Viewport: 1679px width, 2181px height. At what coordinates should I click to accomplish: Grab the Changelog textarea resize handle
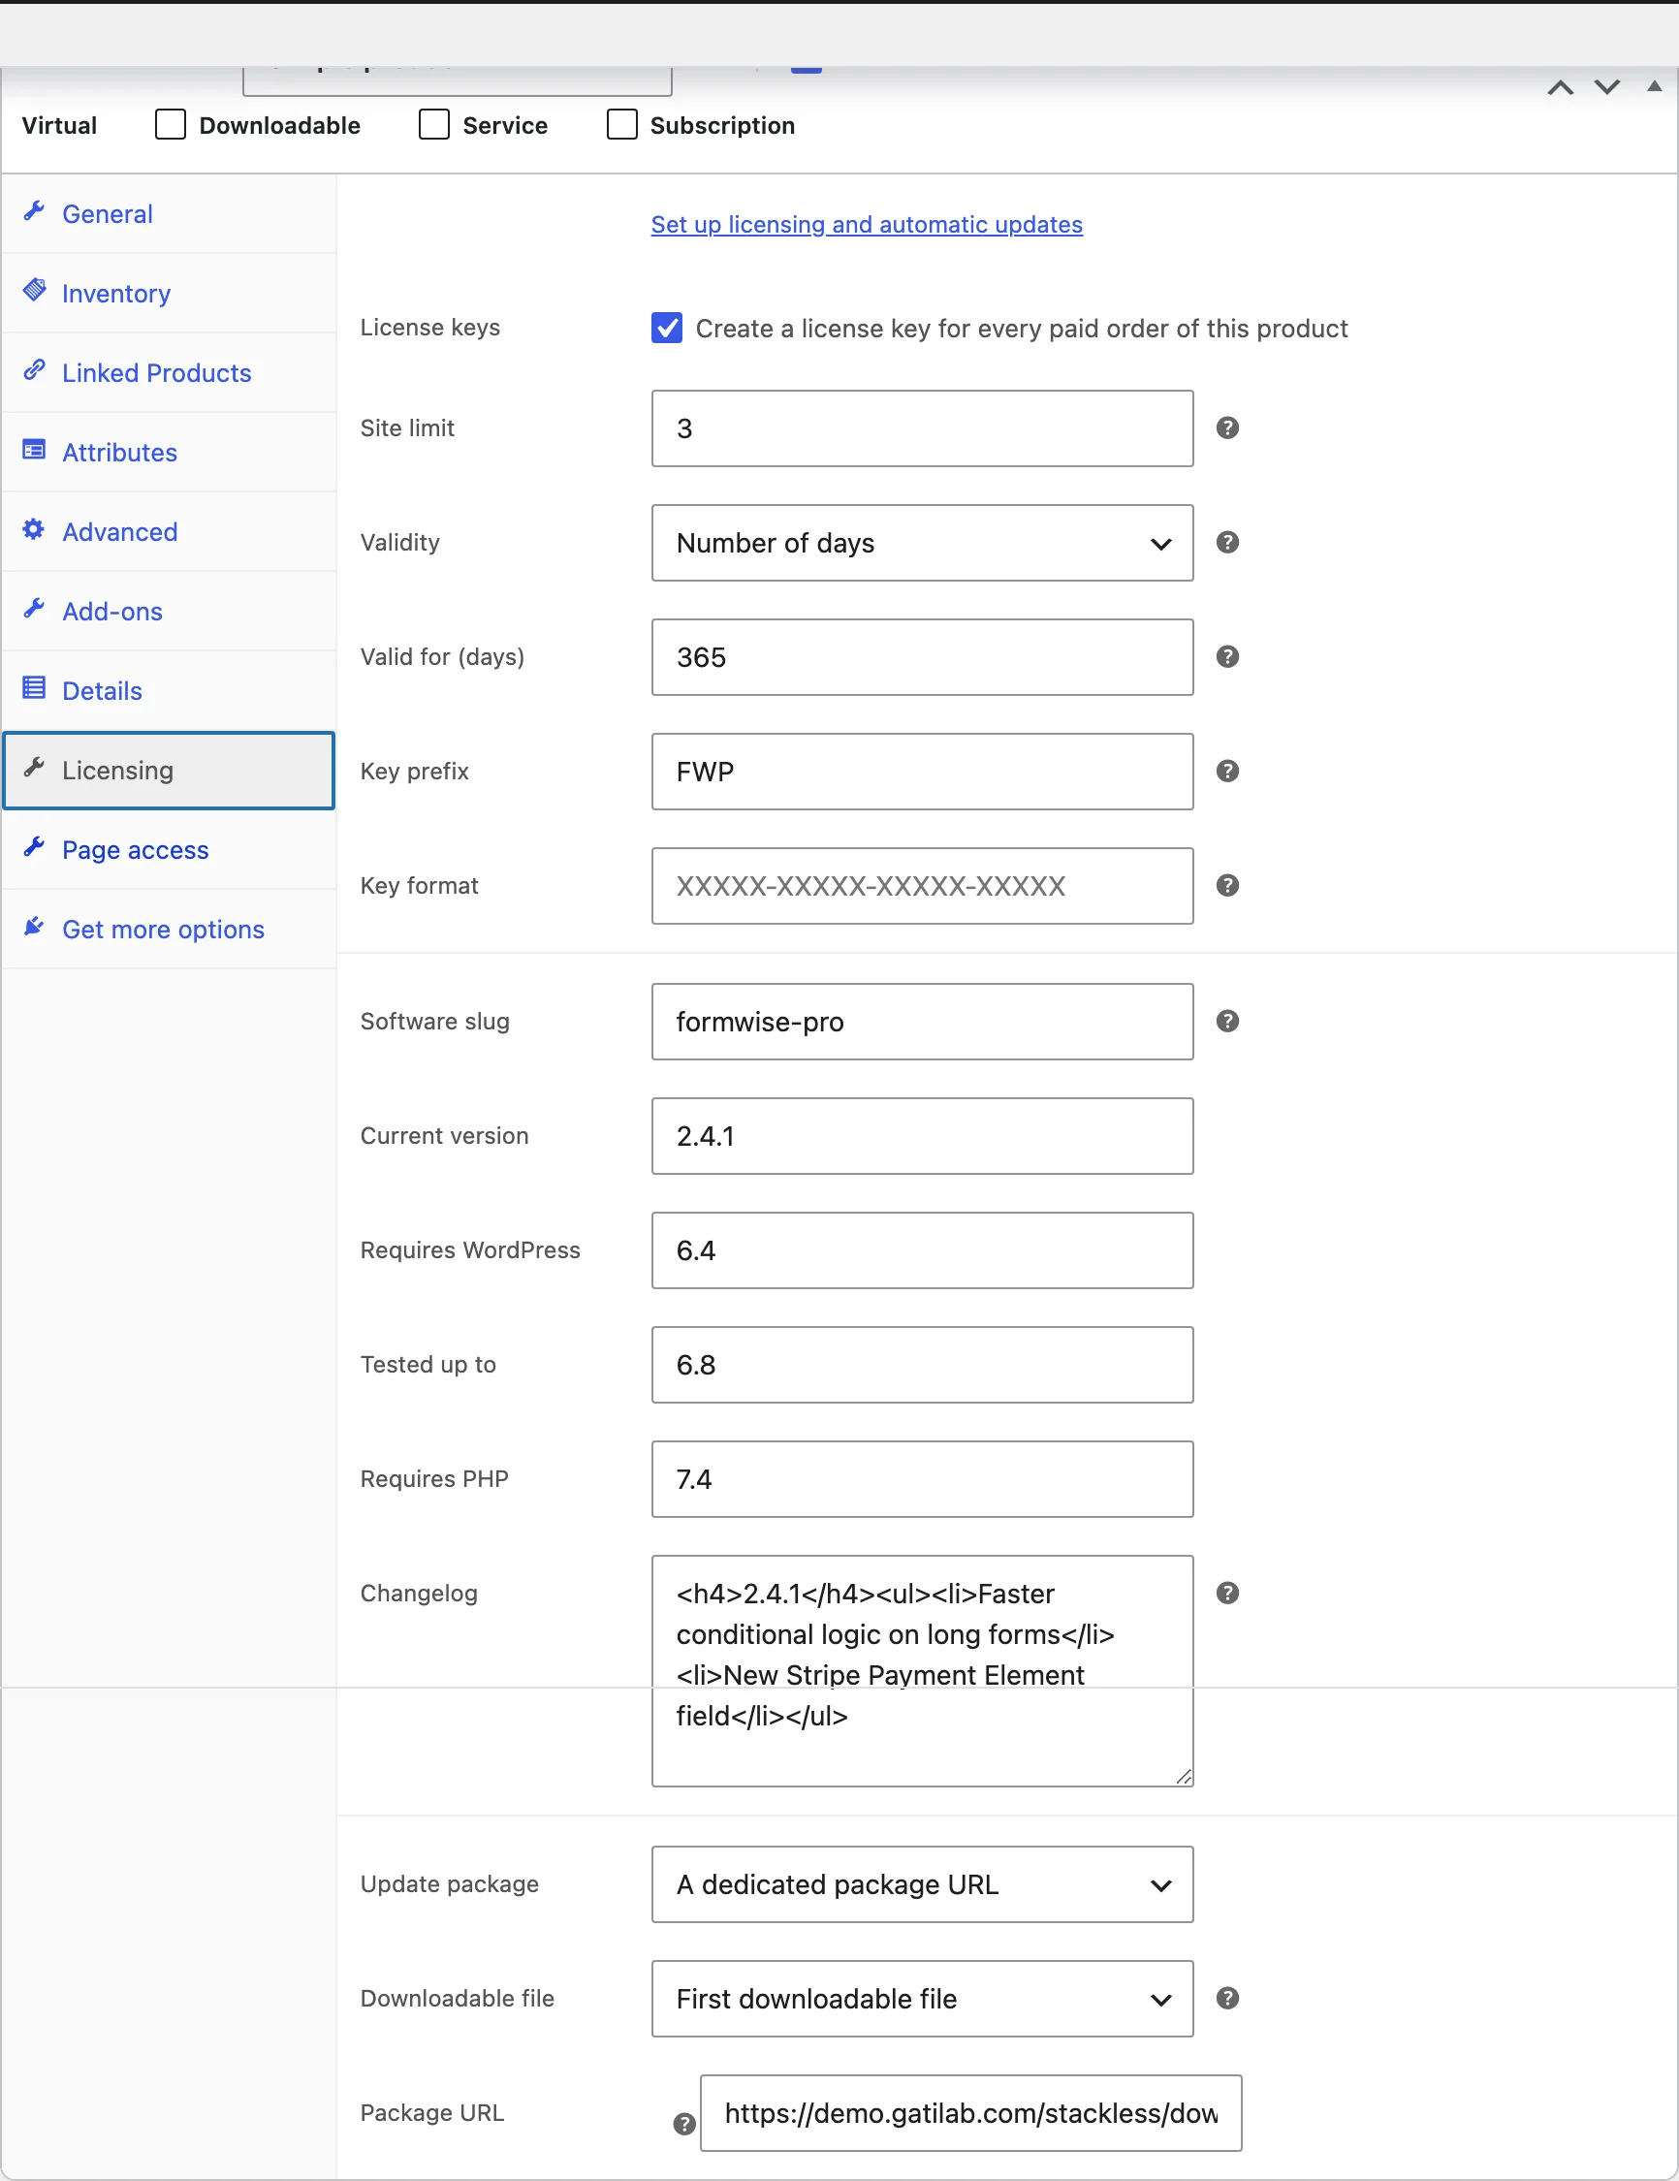coord(1184,1777)
